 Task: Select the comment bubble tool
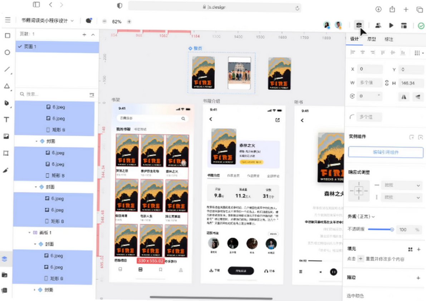(x=89, y=21)
